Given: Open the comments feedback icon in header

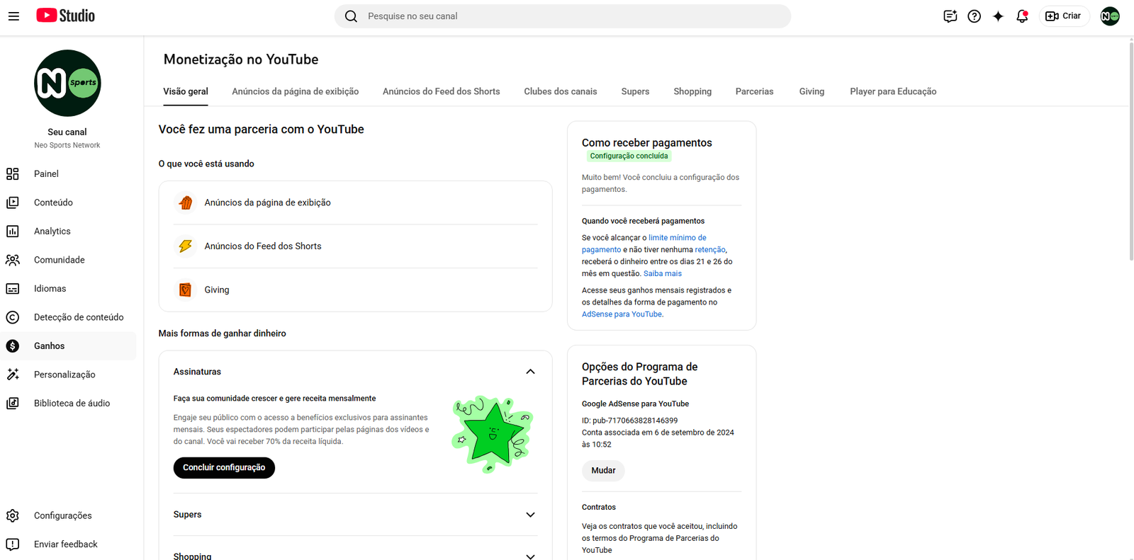Looking at the screenshot, I should pos(950,16).
